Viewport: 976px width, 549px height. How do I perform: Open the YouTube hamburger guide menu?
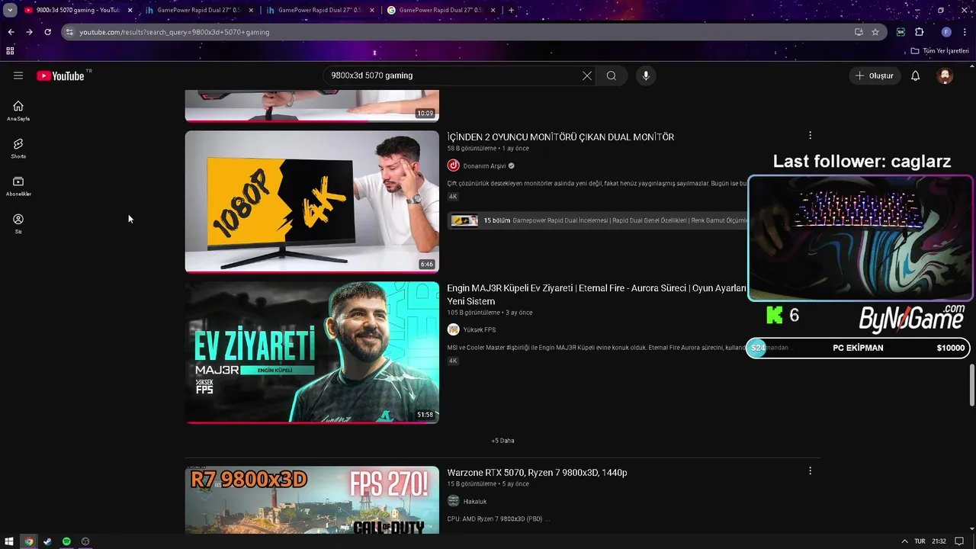coord(18,75)
